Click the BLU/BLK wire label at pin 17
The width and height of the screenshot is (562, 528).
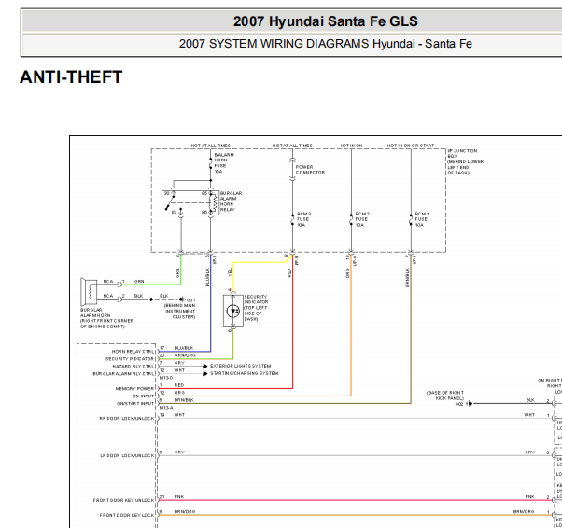[184, 348]
